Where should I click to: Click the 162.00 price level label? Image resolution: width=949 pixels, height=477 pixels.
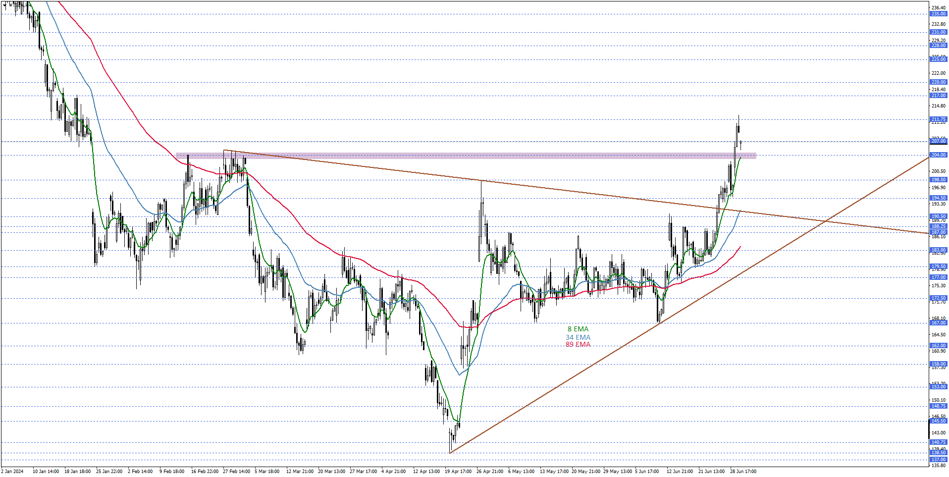coord(938,346)
